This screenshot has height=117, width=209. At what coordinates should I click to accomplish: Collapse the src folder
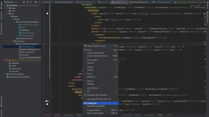pyautogui.click(x=7, y=14)
